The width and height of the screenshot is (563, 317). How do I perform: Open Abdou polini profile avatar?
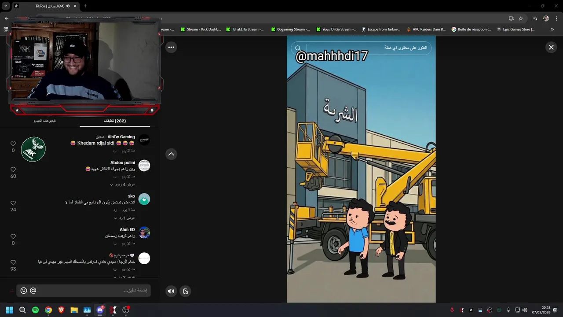[144, 166]
